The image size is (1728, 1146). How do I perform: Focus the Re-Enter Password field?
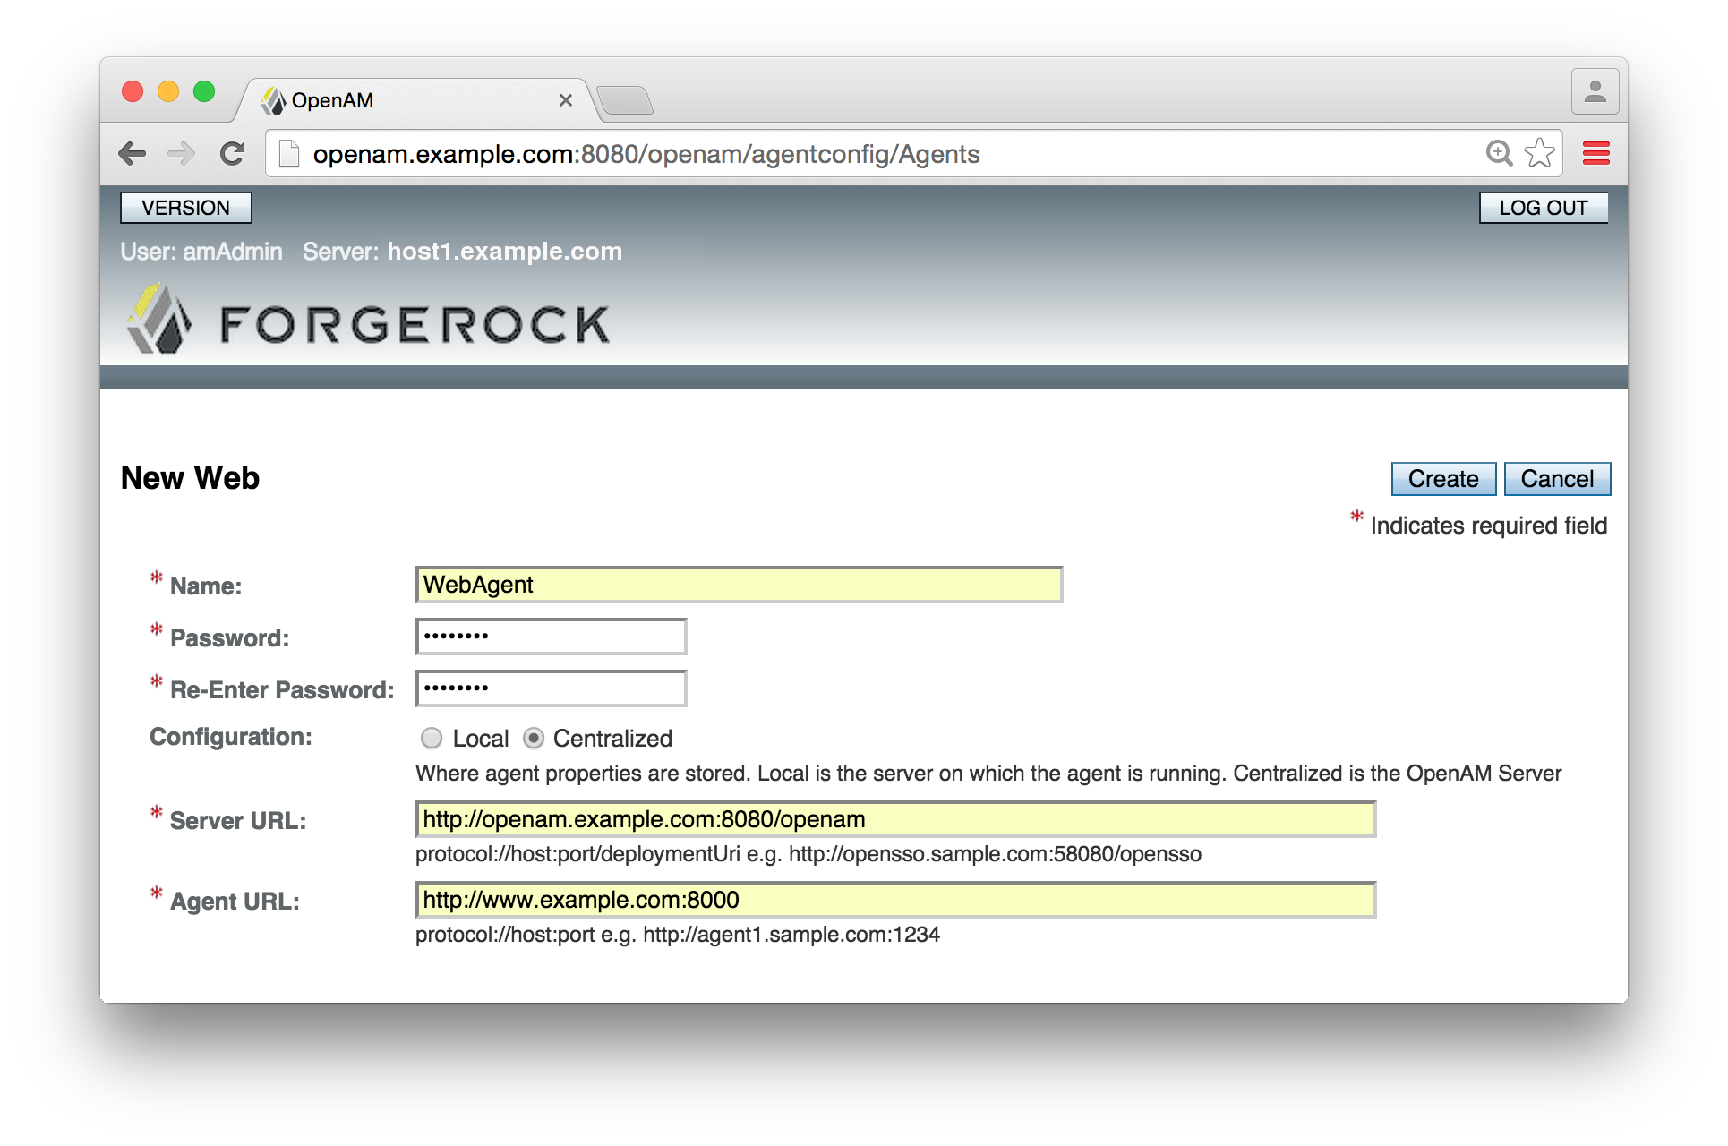pyautogui.click(x=552, y=688)
